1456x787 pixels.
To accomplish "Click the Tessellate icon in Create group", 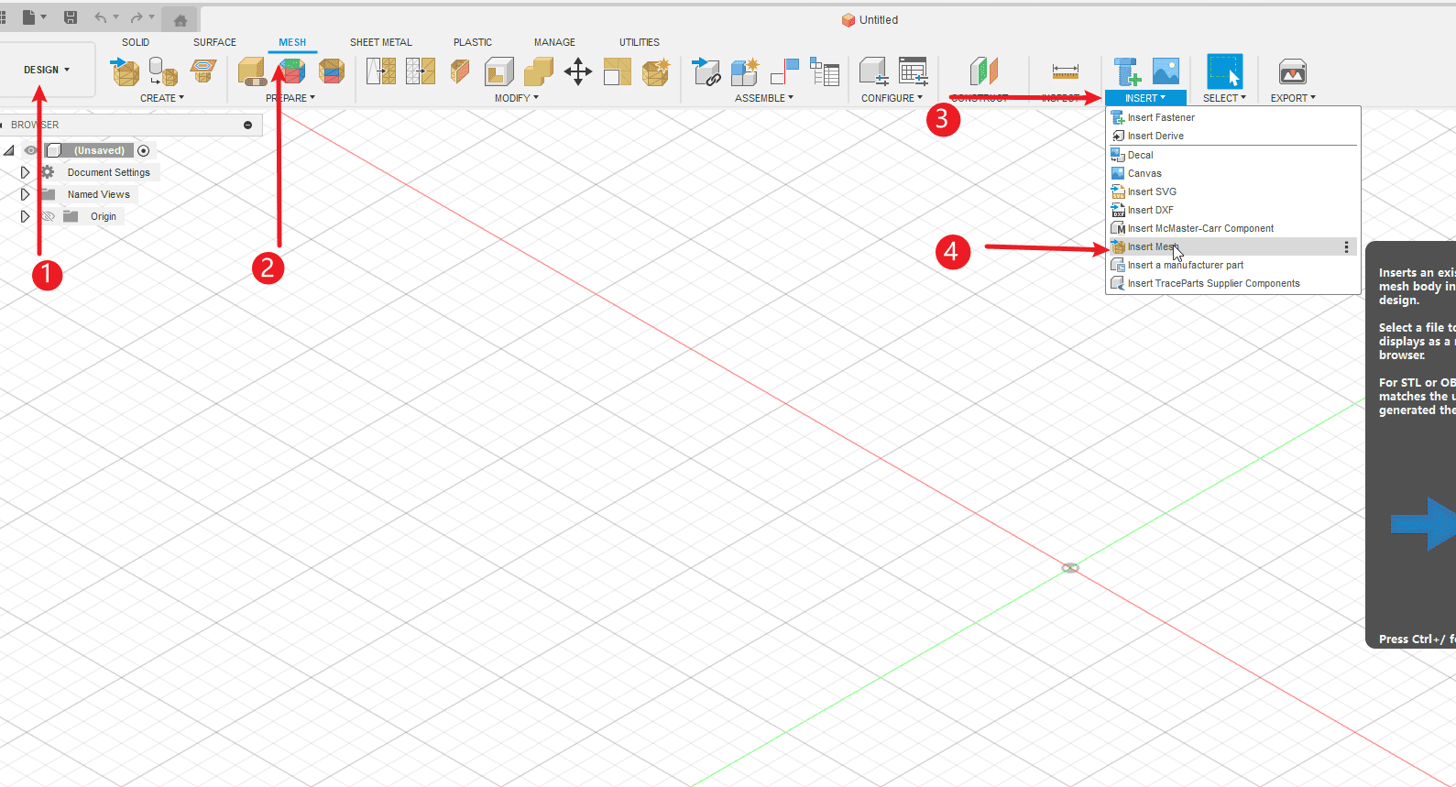I will (x=163, y=71).
